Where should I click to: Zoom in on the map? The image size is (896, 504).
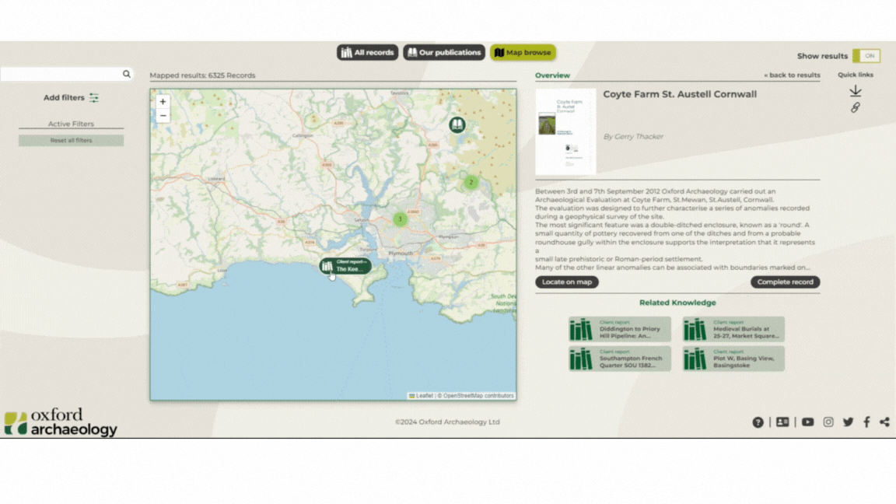click(163, 102)
